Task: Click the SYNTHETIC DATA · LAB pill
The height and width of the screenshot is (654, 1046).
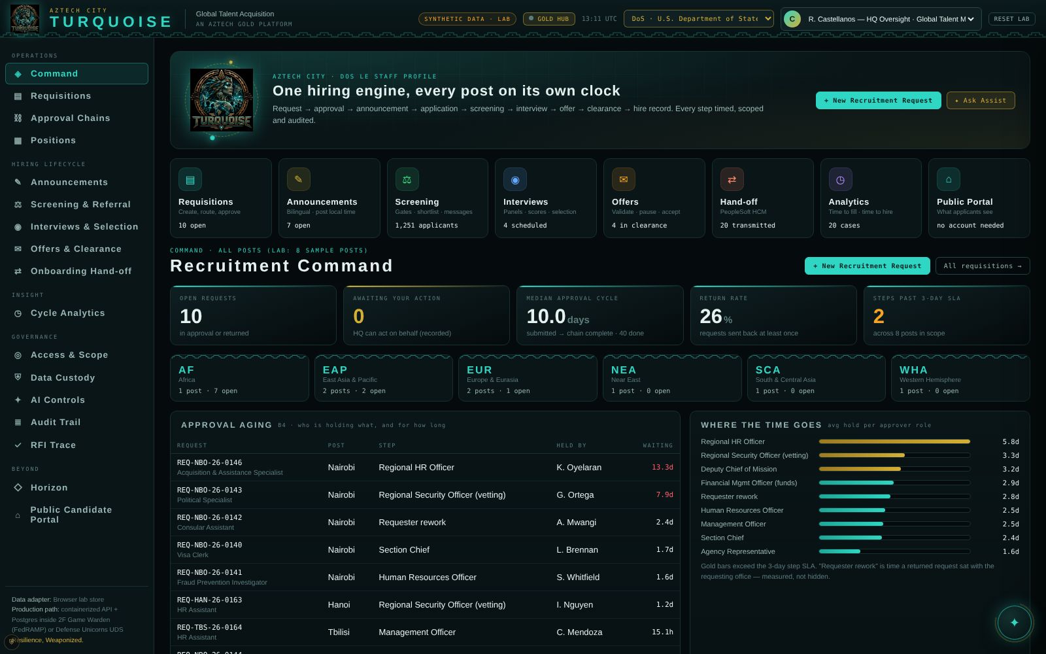Action: [x=467, y=19]
